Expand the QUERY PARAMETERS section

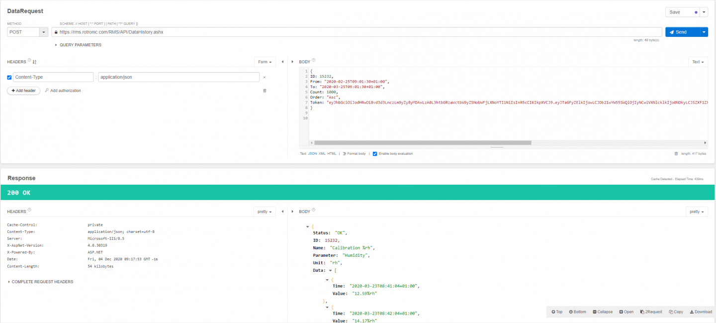coord(78,45)
